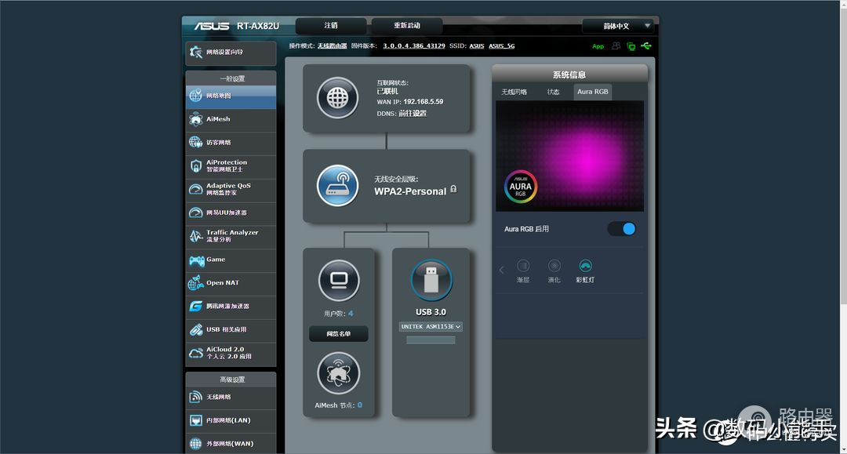This screenshot has height=454, width=847.
Task: Click the AiMesh node house icon
Action: click(339, 373)
